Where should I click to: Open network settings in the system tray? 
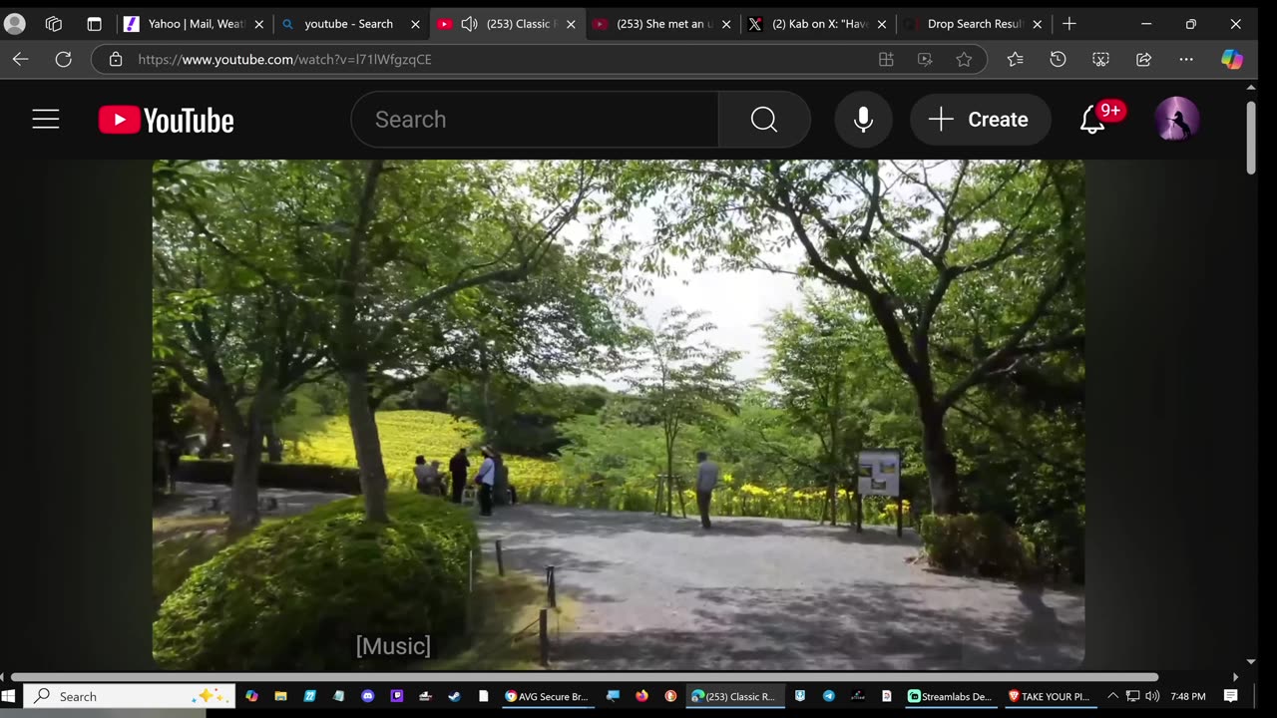pos(1133,696)
